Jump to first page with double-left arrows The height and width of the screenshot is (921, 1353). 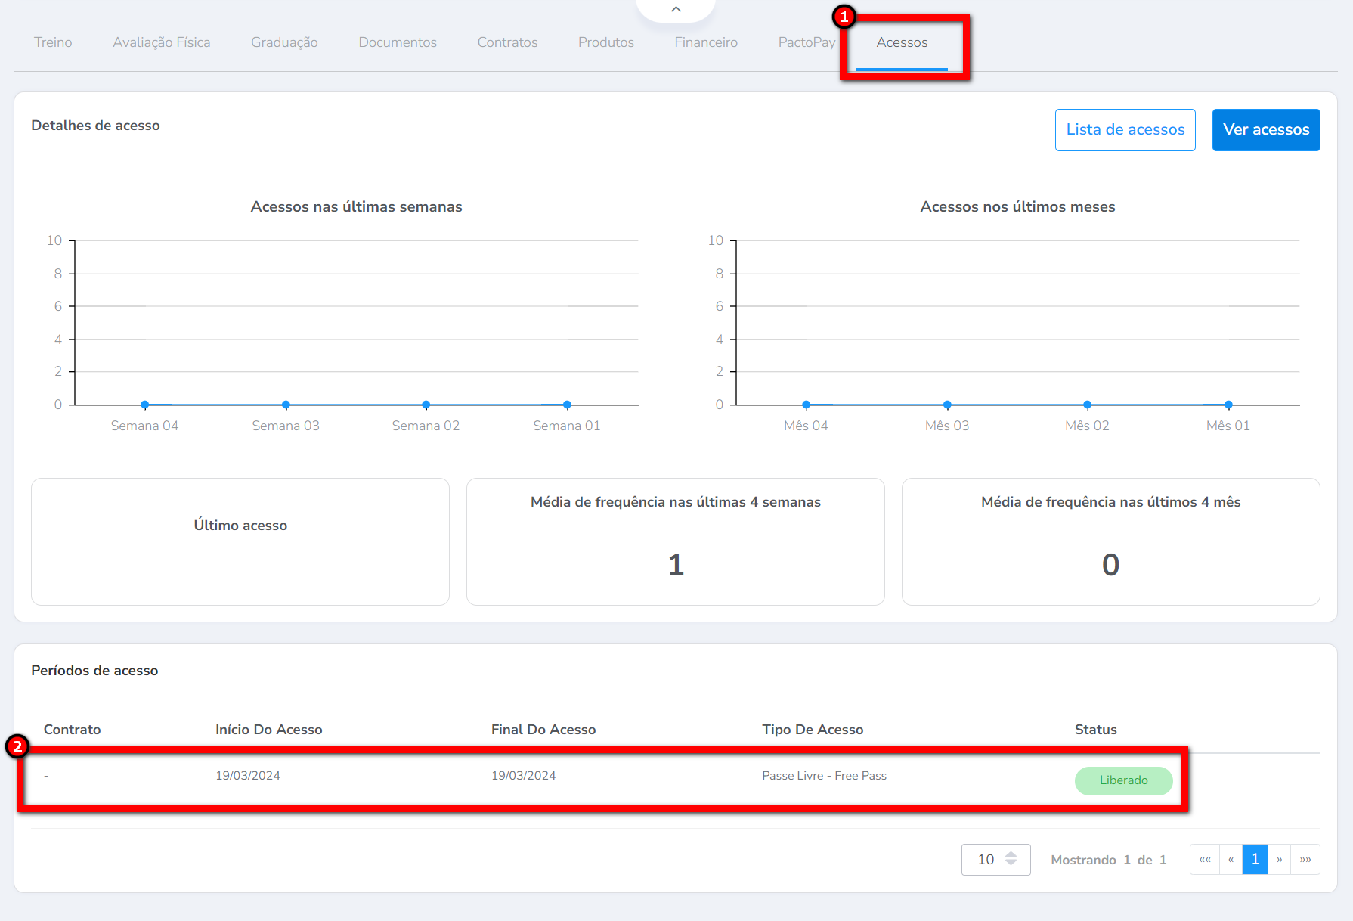[x=1205, y=860]
